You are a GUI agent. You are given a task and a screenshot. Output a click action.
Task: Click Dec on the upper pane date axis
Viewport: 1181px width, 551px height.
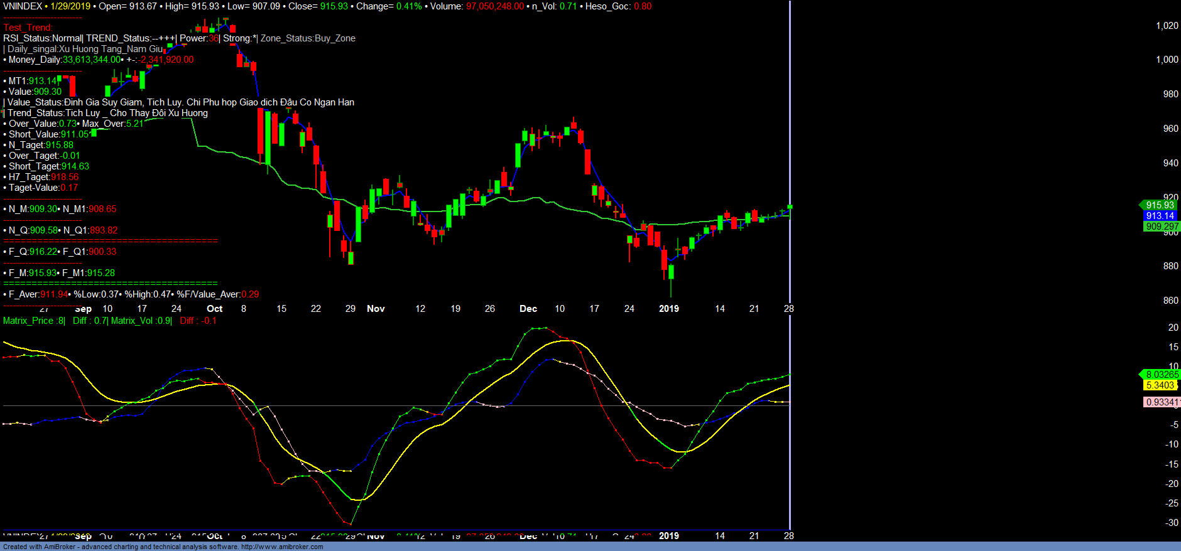click(528, 309)
